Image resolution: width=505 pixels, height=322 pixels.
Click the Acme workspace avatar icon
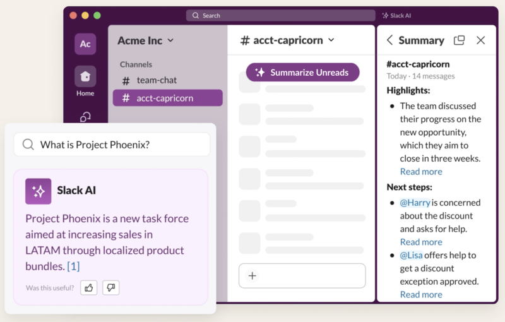coord(85,44)
